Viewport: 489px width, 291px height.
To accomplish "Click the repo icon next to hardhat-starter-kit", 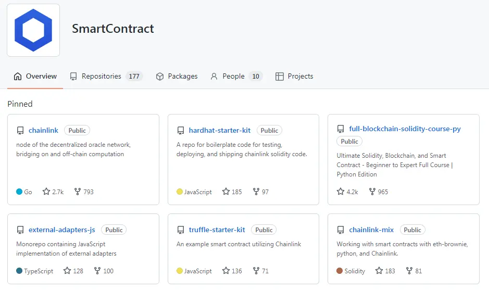I will pos(181,130).
